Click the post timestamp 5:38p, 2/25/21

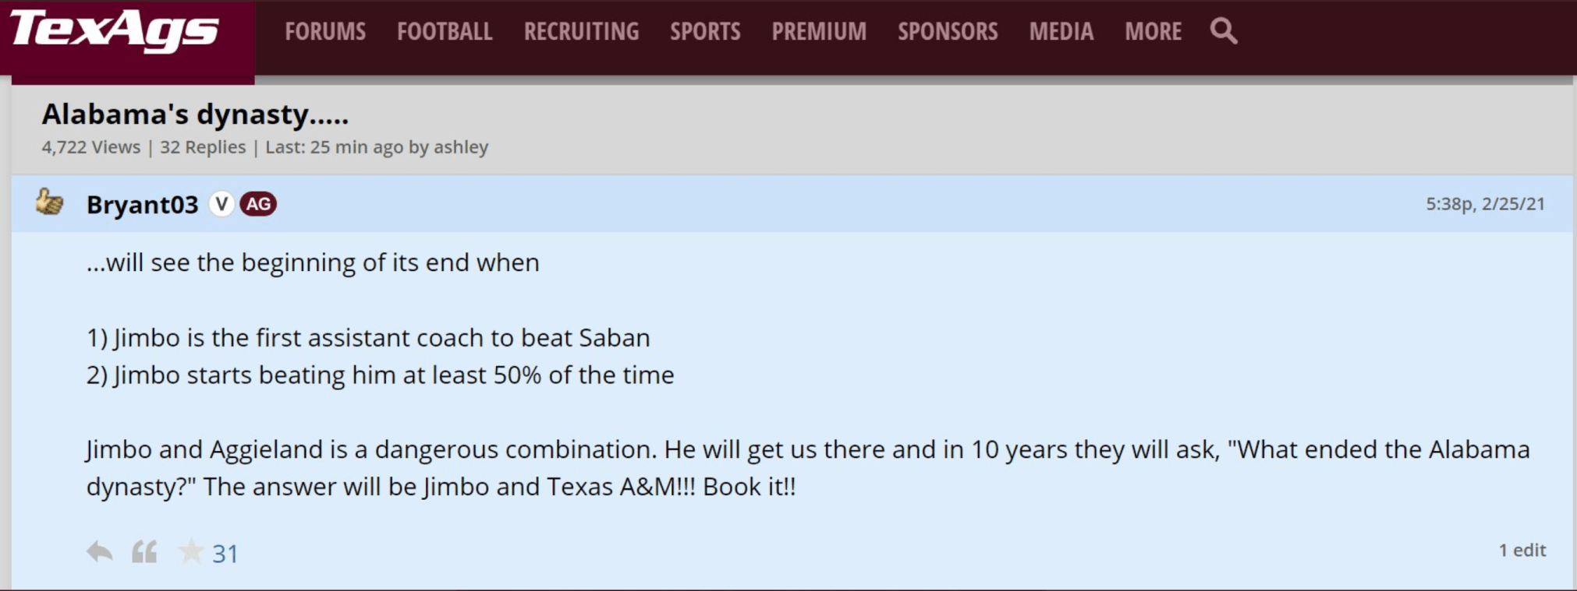[1485, 204]
